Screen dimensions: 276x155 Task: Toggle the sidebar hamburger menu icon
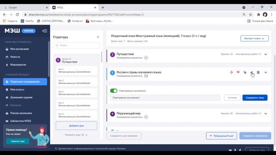(45, 31)
